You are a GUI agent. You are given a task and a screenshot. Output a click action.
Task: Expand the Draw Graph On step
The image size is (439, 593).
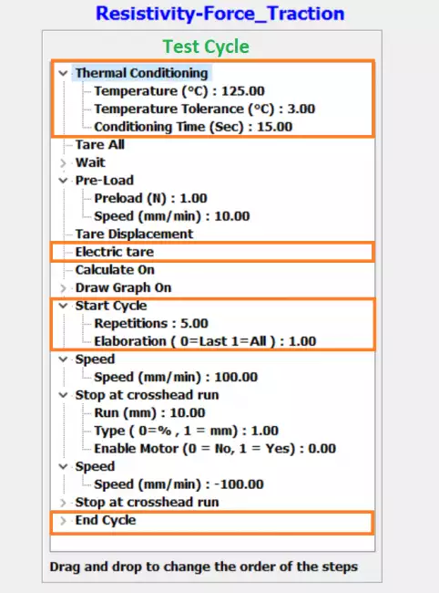[63, 288]
